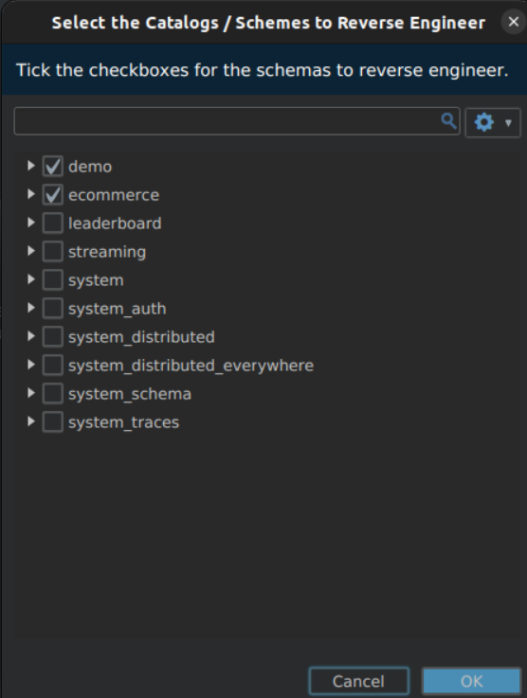527x698 pixels.
Task: Enable the system_auth checkbox
Action: point(52,309)
